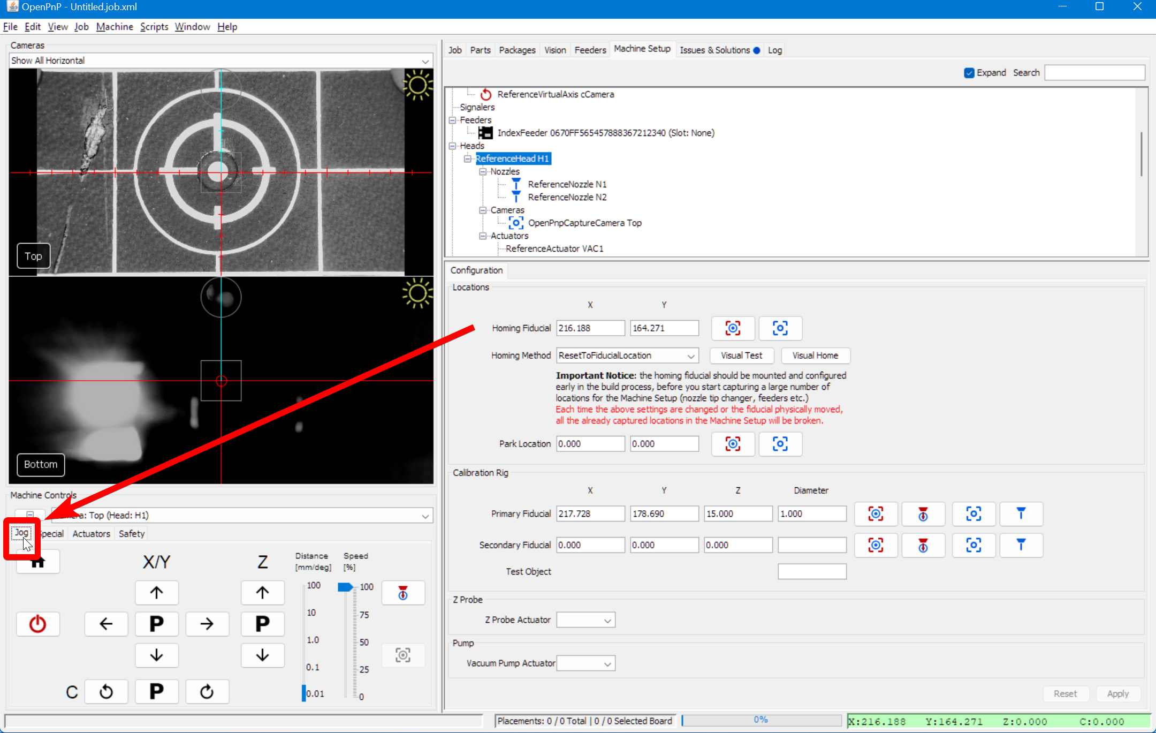1156x733 pixels.
Task: Click the Visual Home button
Action: [x=815, y=356]
